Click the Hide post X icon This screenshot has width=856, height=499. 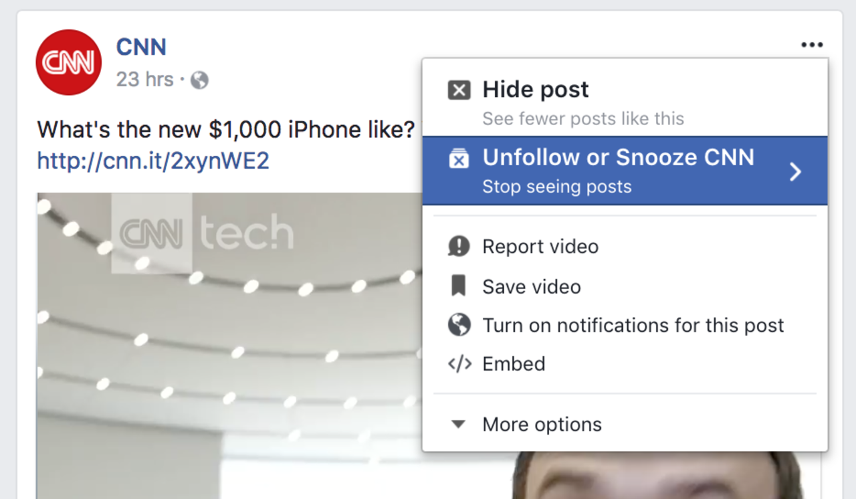(x=459, y=89)
